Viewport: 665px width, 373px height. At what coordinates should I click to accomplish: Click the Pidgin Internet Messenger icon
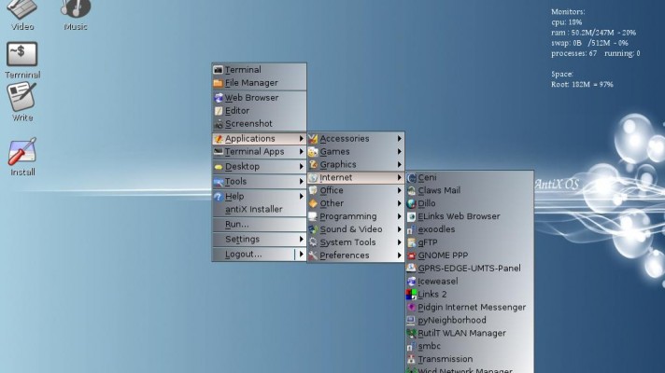coord(411,308)
